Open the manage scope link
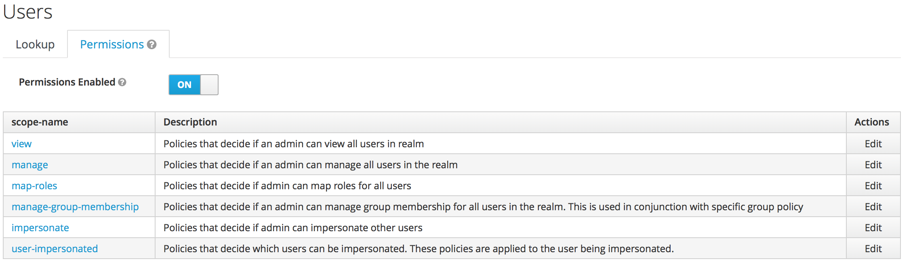Screen dimensions: 913x276 pos(30,165)
